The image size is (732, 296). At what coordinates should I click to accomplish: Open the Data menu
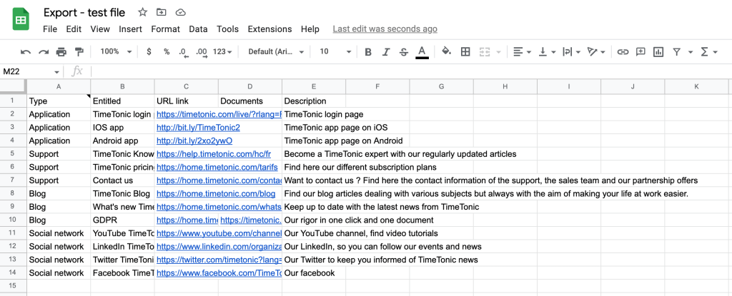(x=198, y=29)
